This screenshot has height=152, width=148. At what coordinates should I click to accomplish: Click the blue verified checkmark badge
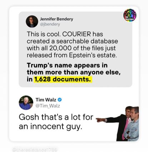point(60,100)
